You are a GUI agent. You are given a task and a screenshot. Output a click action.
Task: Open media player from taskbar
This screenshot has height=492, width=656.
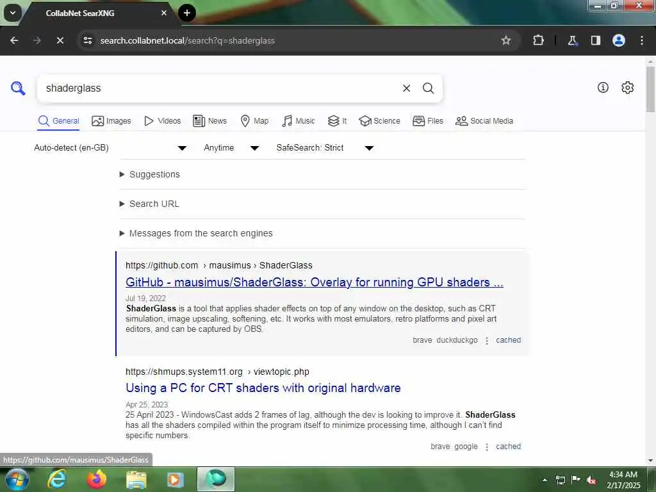pyautogui.click(x=176, y=480)
